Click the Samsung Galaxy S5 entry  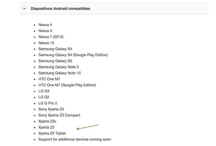[55, 61]
